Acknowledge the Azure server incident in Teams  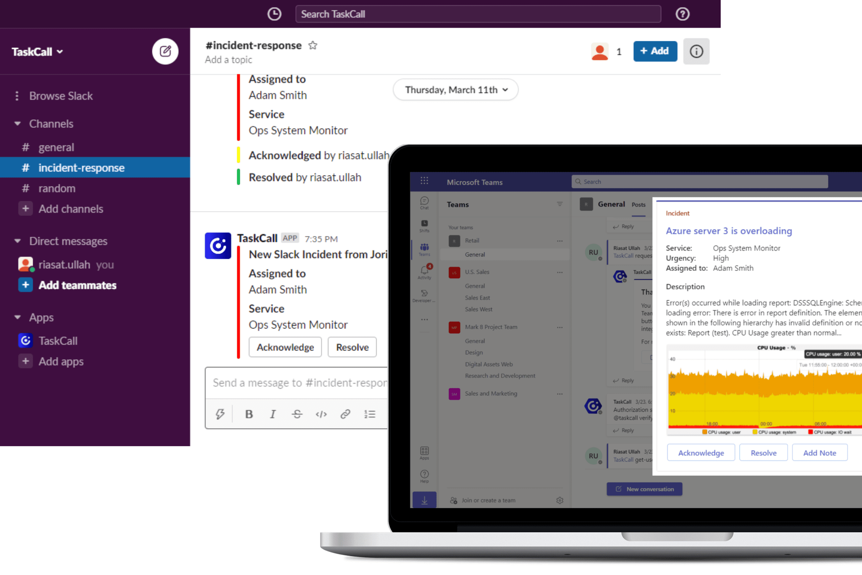click(701, 453)
